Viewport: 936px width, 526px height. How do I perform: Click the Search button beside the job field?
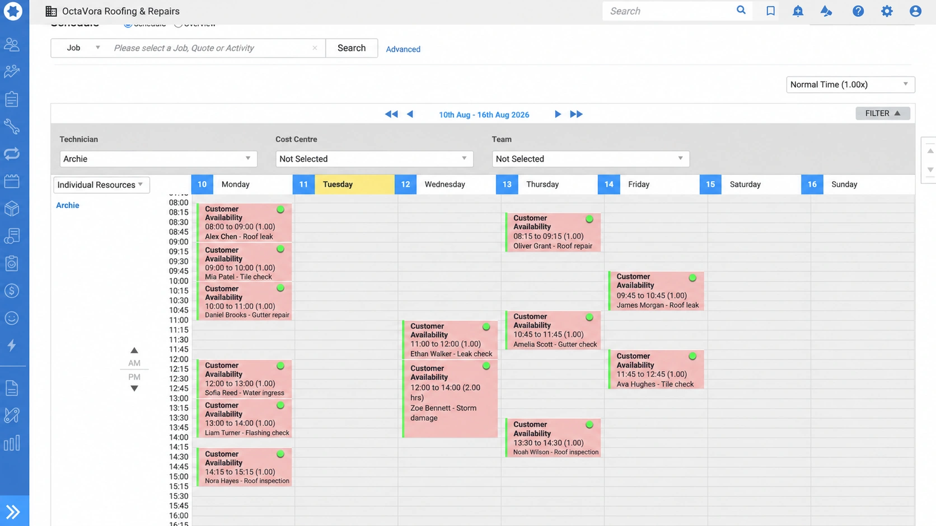point(352,48)
